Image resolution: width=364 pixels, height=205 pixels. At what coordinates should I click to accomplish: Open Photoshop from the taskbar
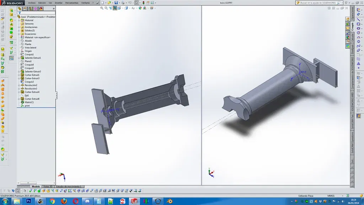coord(28,201)
